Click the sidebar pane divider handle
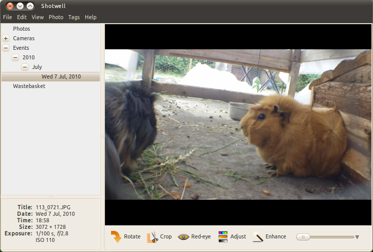 [x=102, y=136]
